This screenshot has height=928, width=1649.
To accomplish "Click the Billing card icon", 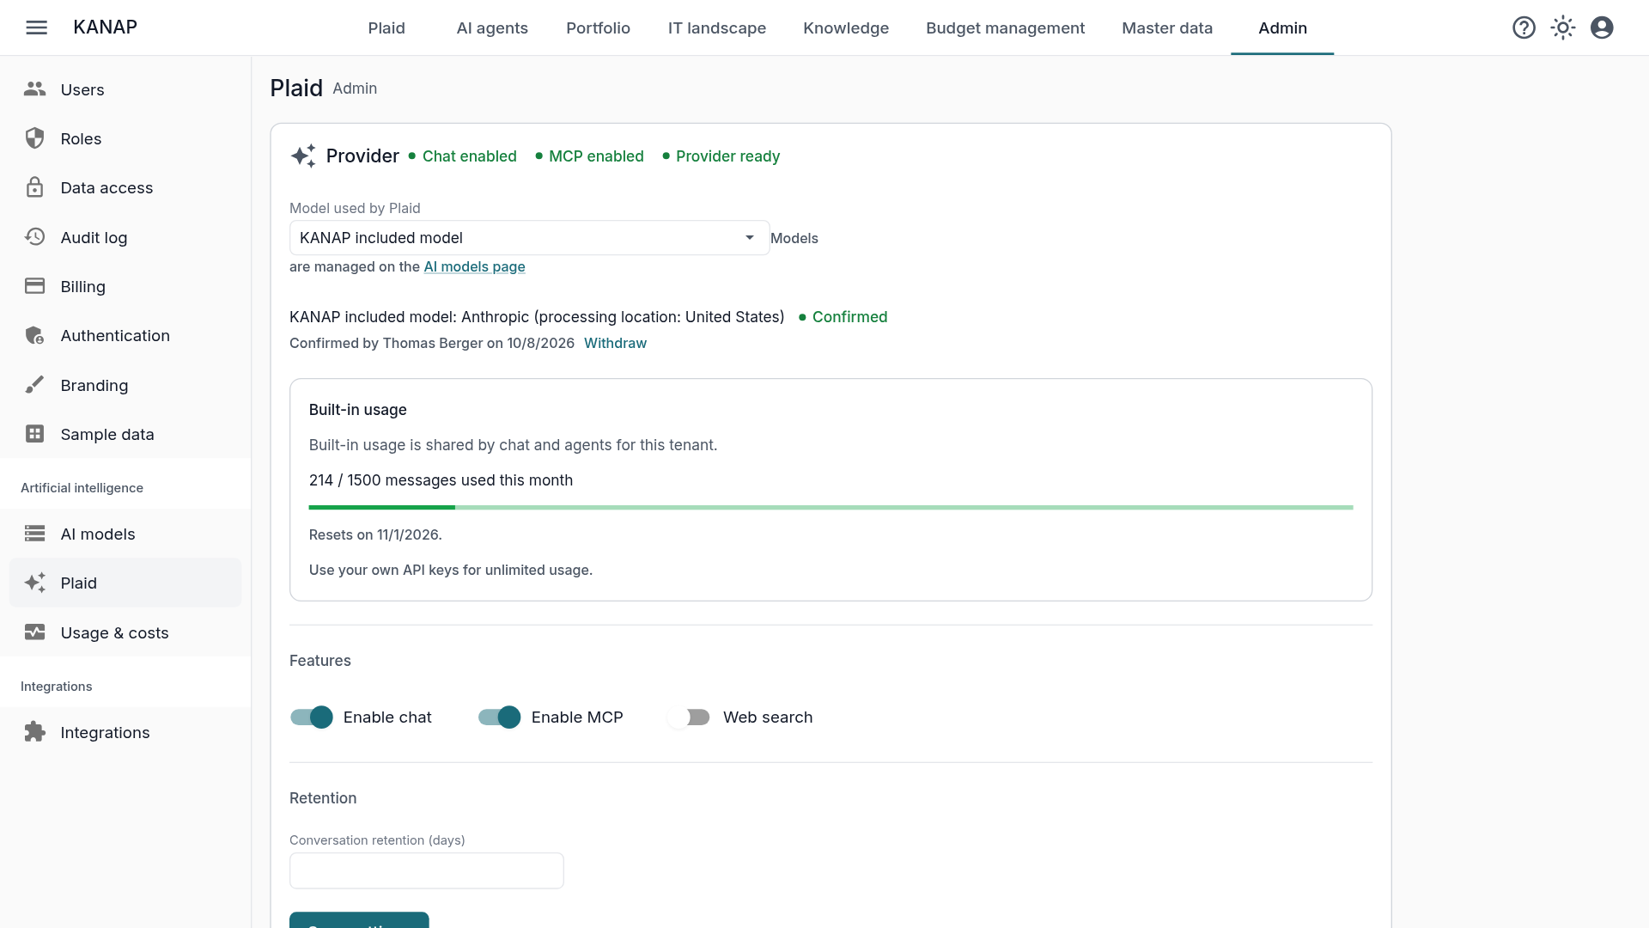I will [x=34, y=286].
